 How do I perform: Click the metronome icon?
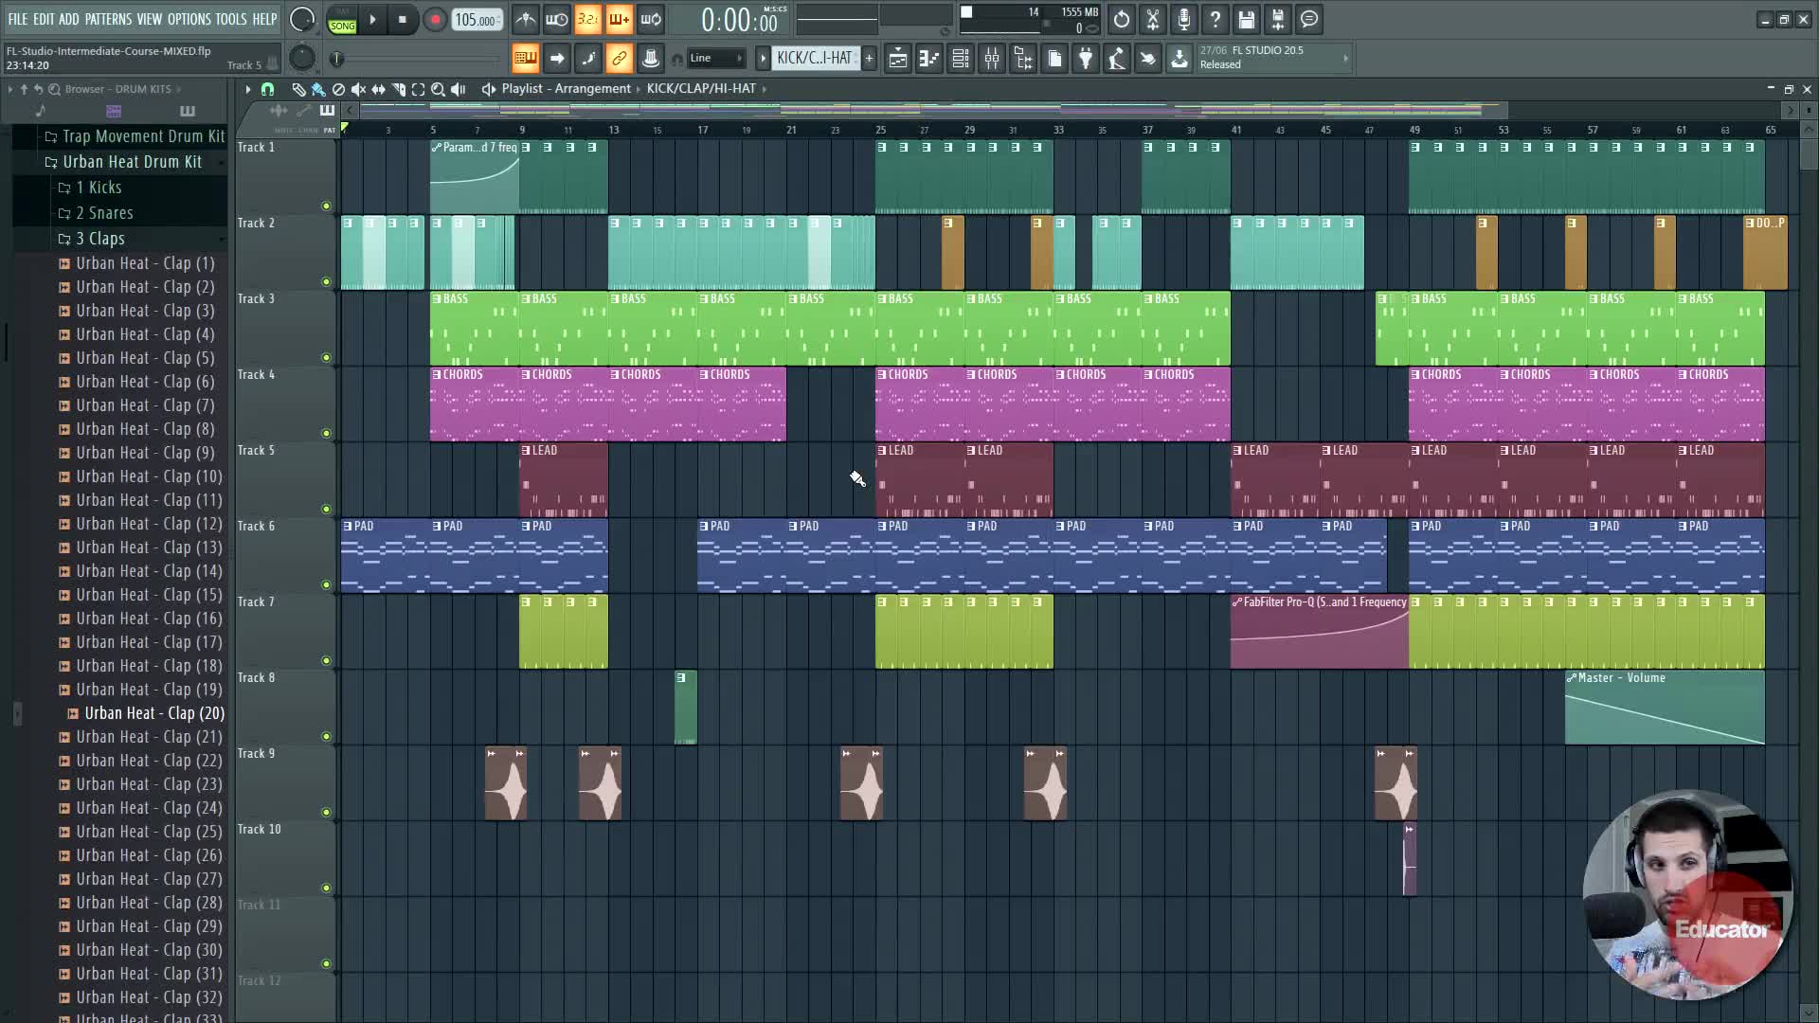tap(526, 19)
